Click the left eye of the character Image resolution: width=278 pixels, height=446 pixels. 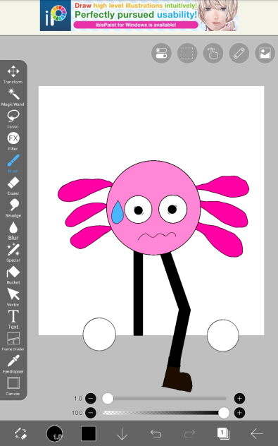(138, 210)
